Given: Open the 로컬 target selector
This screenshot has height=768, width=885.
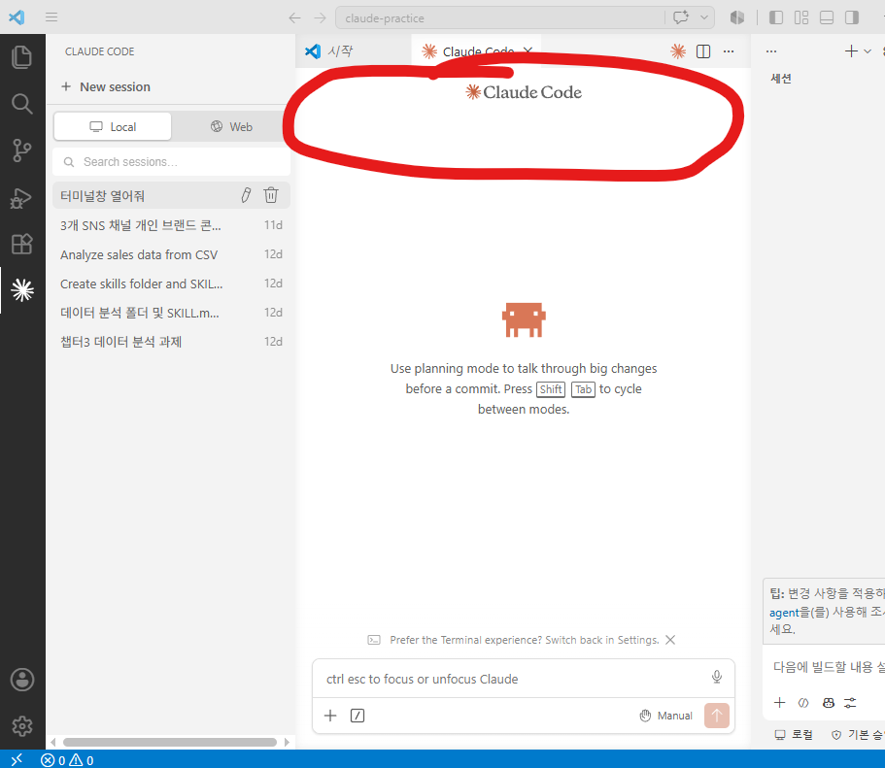Looking at the screenshot, I should pyautogui.click(x=794, y=735).
